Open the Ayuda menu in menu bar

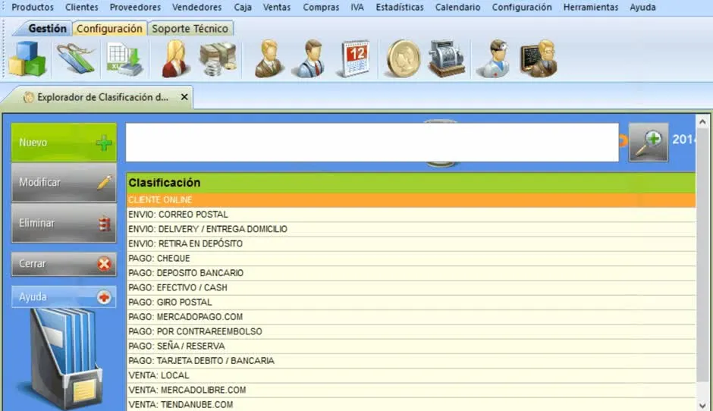[x=642, y=8]
